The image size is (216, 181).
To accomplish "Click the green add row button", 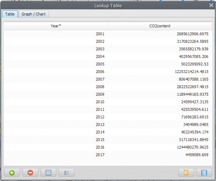I will 12,173.
